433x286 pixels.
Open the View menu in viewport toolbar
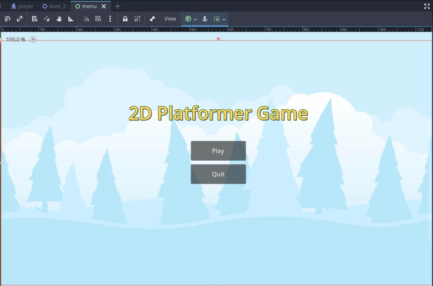pyautogui.click(x=170, y=19)
